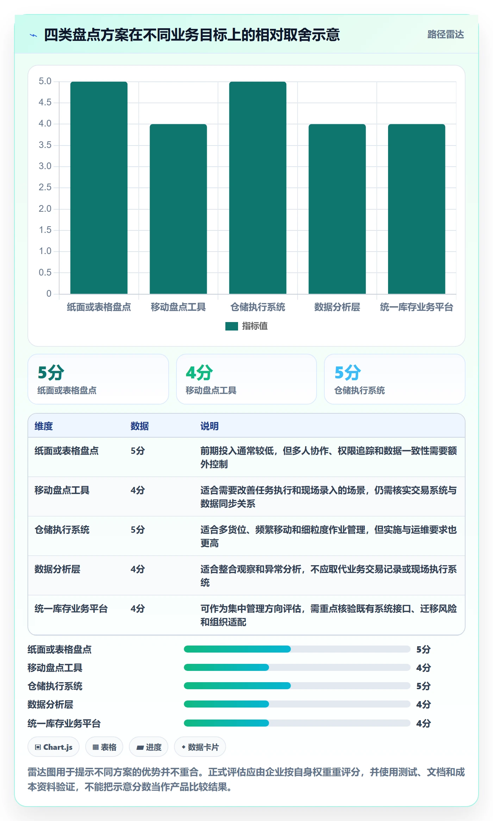Click the description starting with 可作为集中管理方向
493x821 pixels.
(x=329, y=615)
